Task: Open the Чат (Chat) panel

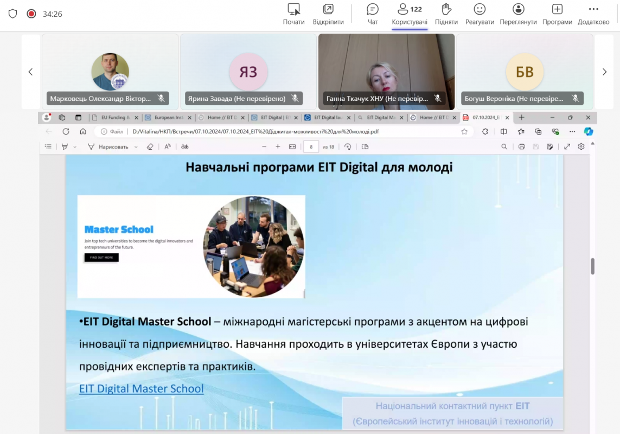Action: click(x=373, y=14)
